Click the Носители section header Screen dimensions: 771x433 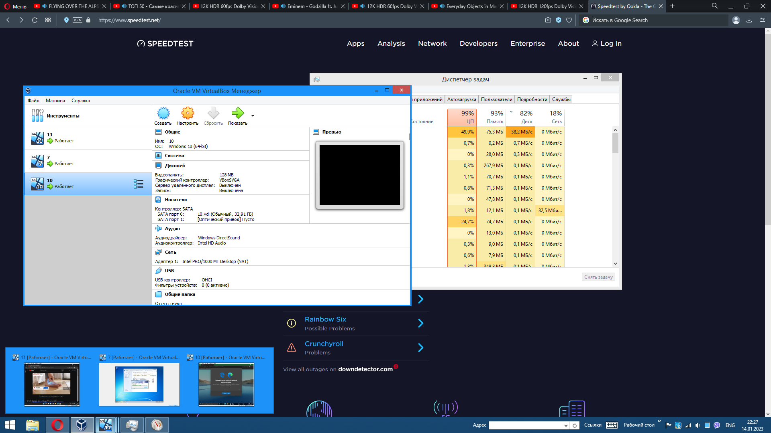pyautogui.click(x=175, y=200)
